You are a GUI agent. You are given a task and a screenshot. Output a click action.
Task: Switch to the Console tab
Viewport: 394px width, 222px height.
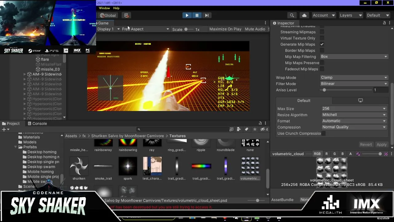click(37, 124)
